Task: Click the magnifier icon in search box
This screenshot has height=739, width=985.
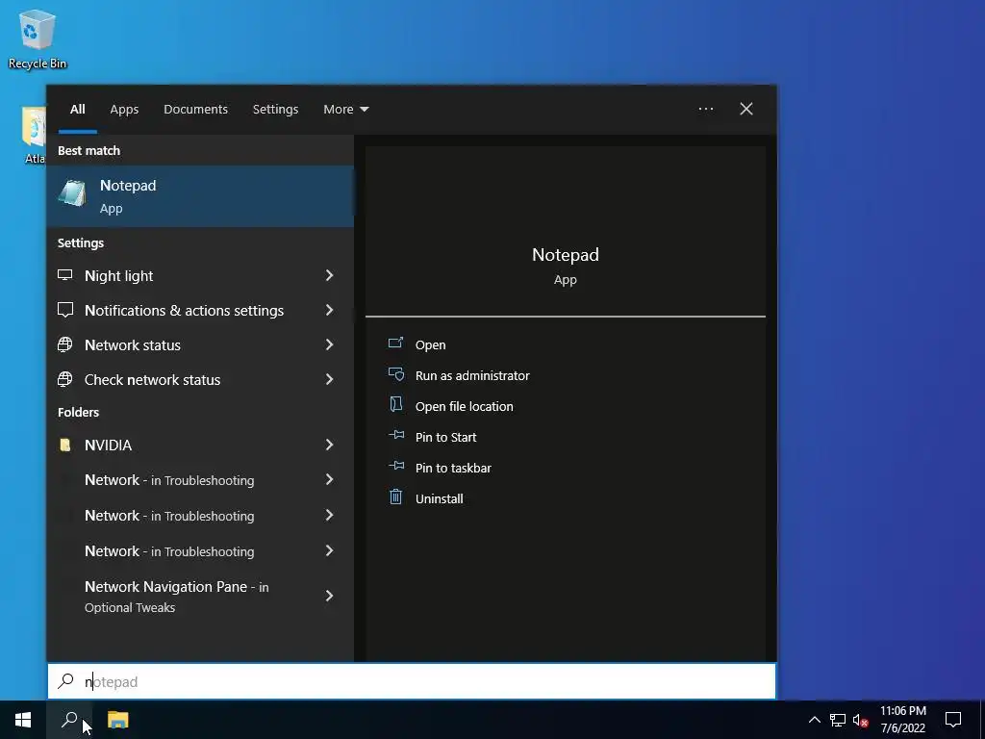Action: (x=65, y=680)
